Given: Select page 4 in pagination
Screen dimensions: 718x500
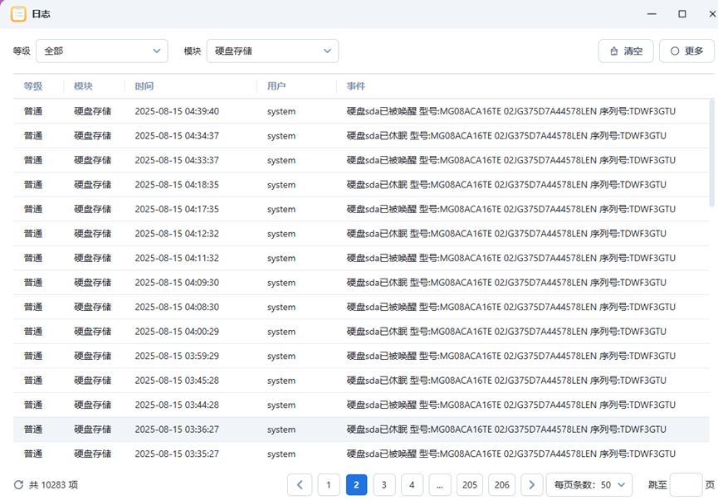Looking at the screenshot, I should 412,484.
